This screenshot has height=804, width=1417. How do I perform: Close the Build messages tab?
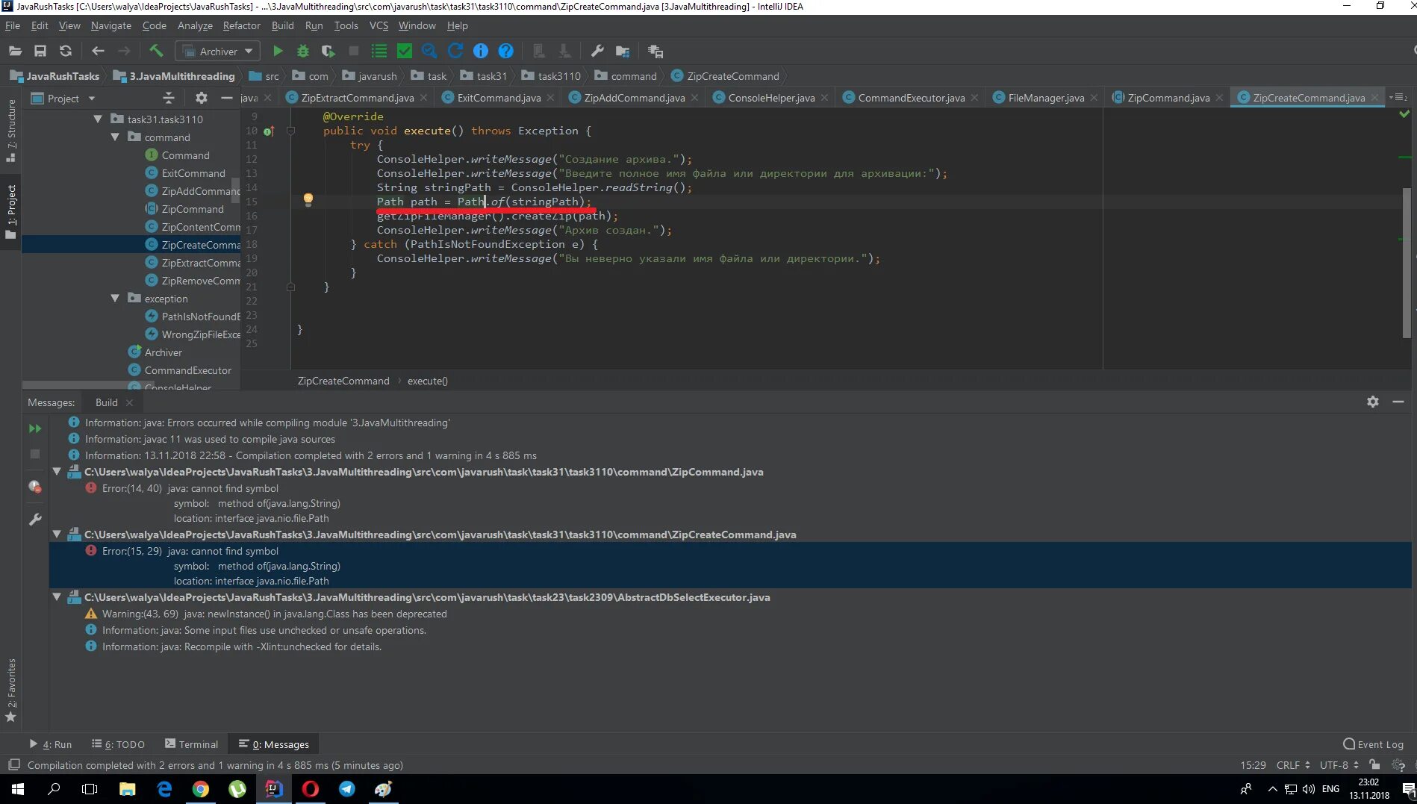click(x=129, y=402)
